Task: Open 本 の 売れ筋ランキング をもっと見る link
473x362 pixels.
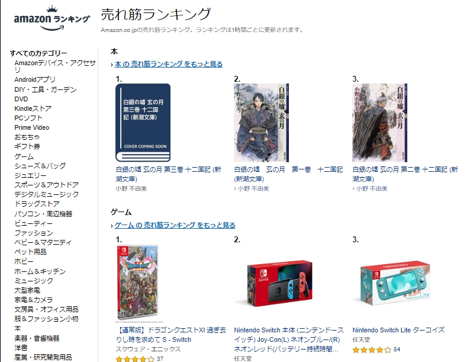Action: [x=169, y=64]
